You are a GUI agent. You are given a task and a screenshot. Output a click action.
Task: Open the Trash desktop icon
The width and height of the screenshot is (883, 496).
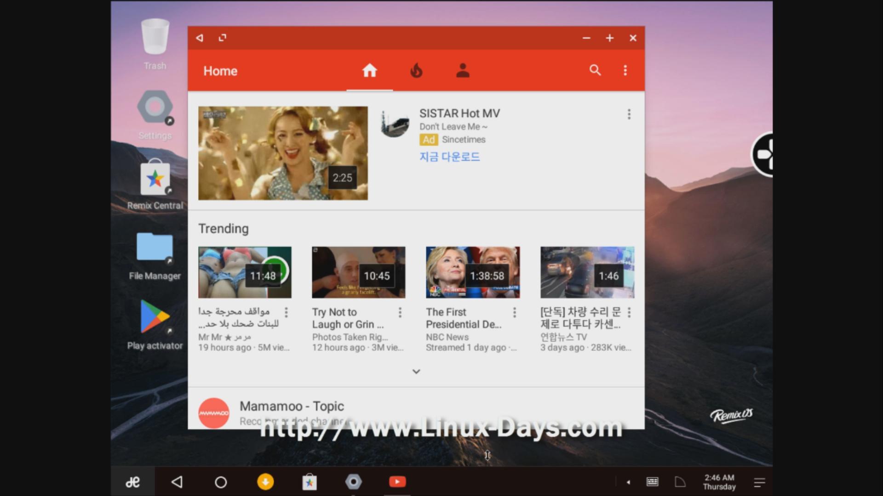155,44
